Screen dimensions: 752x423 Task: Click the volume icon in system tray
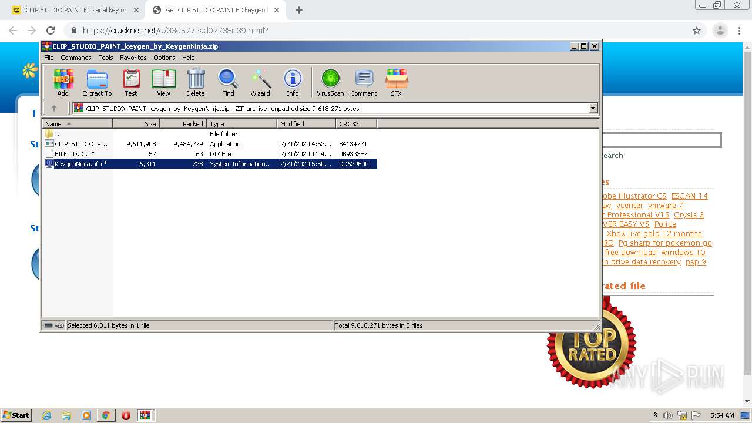pyautogui.click(x=668, y=415)
